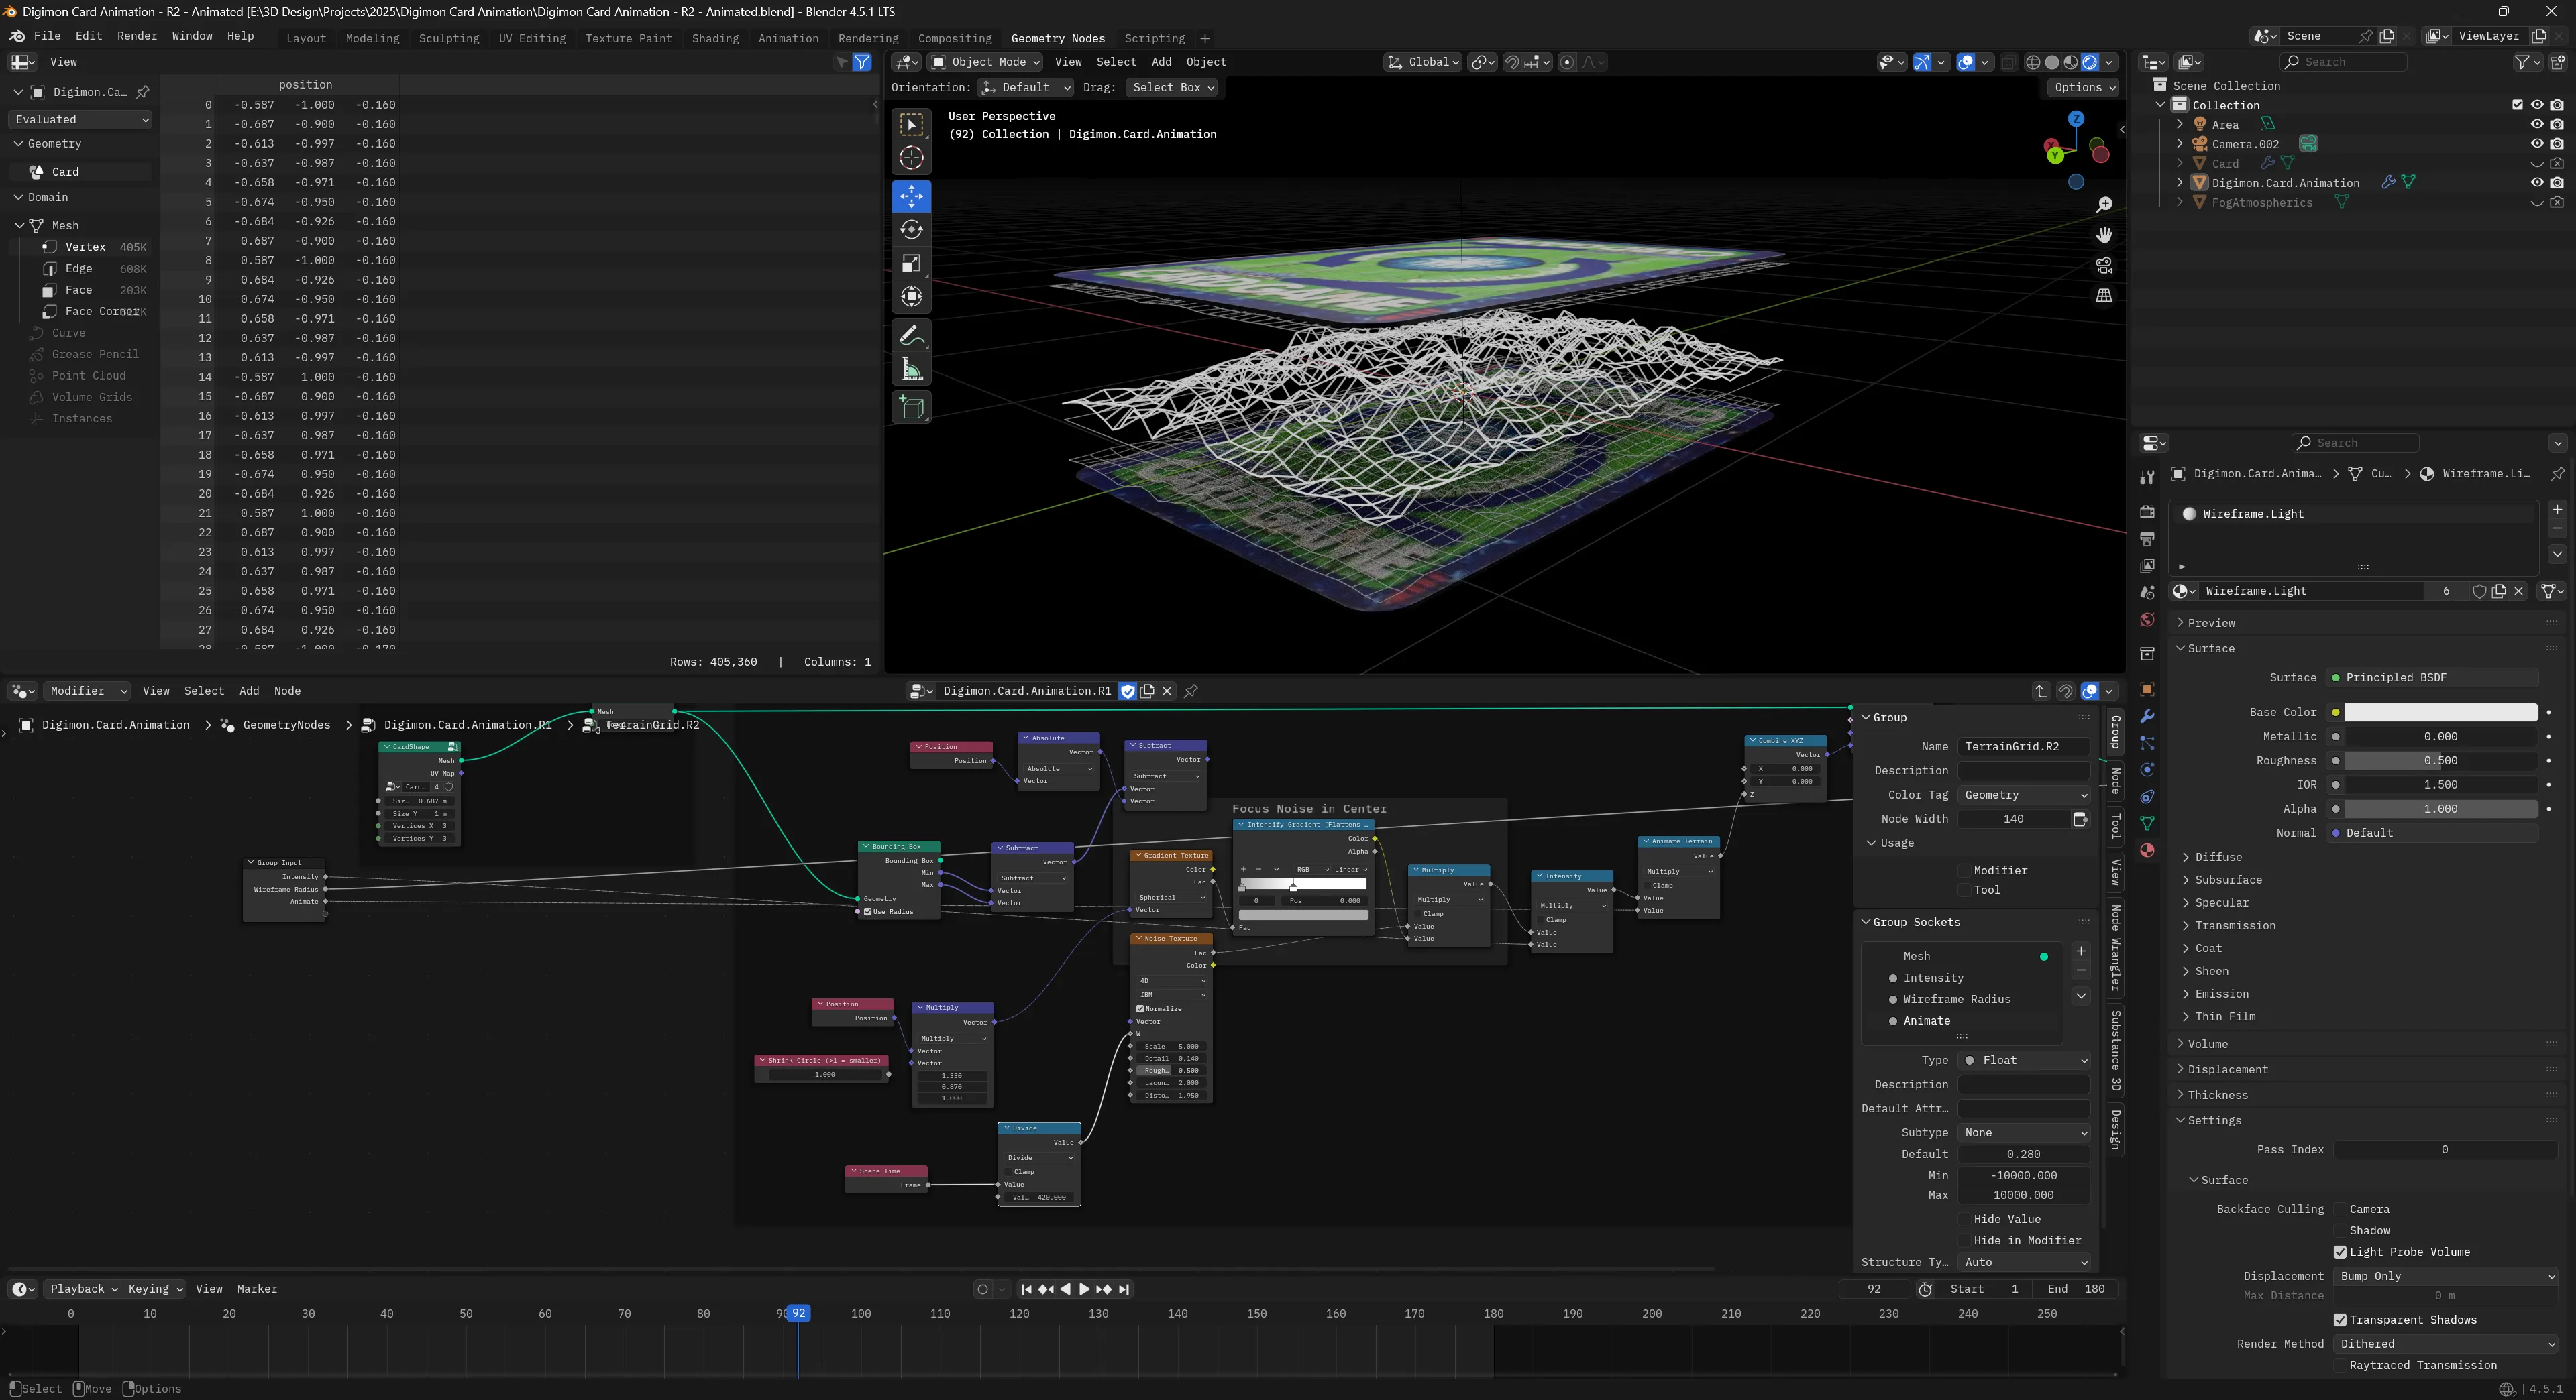Open the Render menu in the top bar
This screenshot has width=2576, height=1400.
(137, 36)
